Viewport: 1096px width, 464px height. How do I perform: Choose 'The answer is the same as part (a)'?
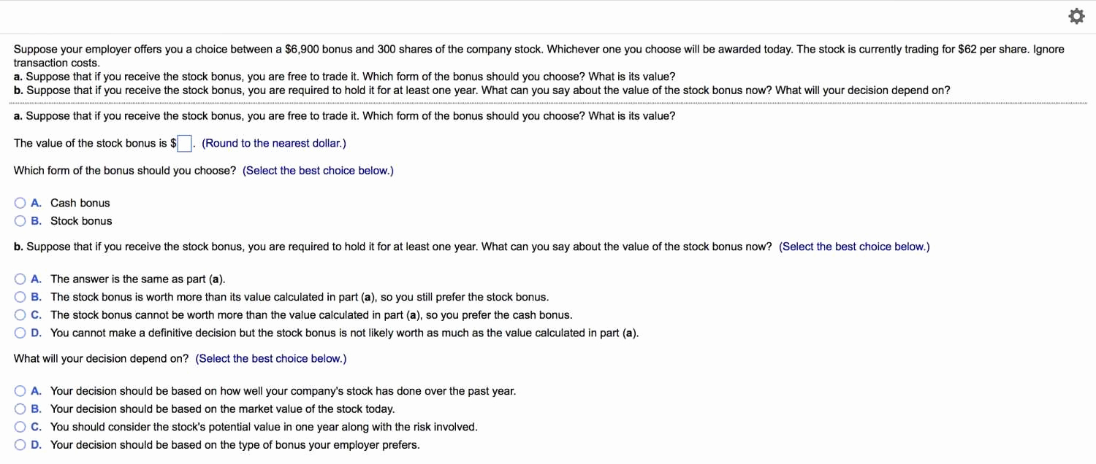click(20, 279)
